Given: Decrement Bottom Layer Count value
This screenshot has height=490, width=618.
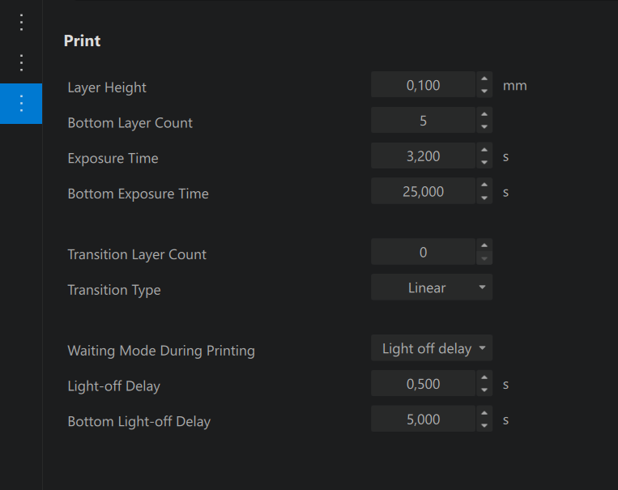Looking at the screenshot, I should pos(484,126).
